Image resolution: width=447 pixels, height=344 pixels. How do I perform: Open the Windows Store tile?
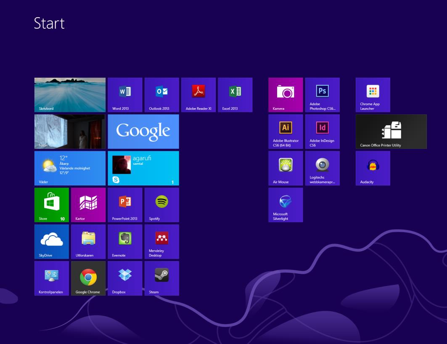point(52,205)
